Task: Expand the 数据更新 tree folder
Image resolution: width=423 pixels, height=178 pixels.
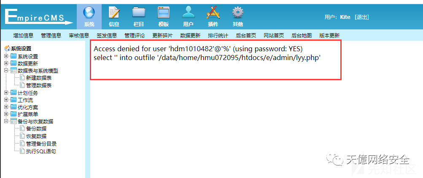Action: tap(6, 64)
